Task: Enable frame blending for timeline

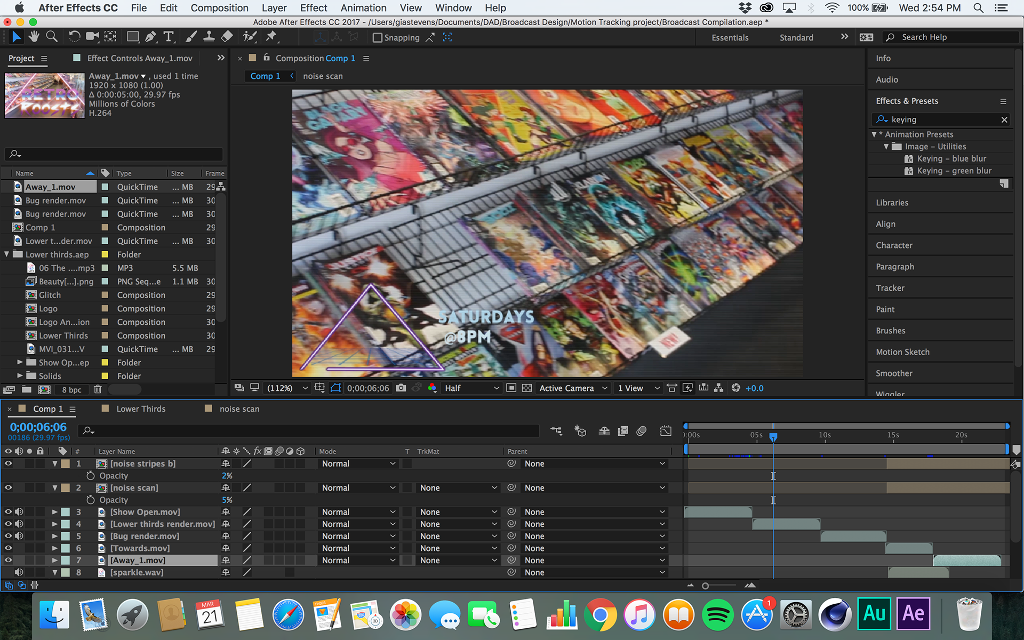Action: click(x=622, y=430)
